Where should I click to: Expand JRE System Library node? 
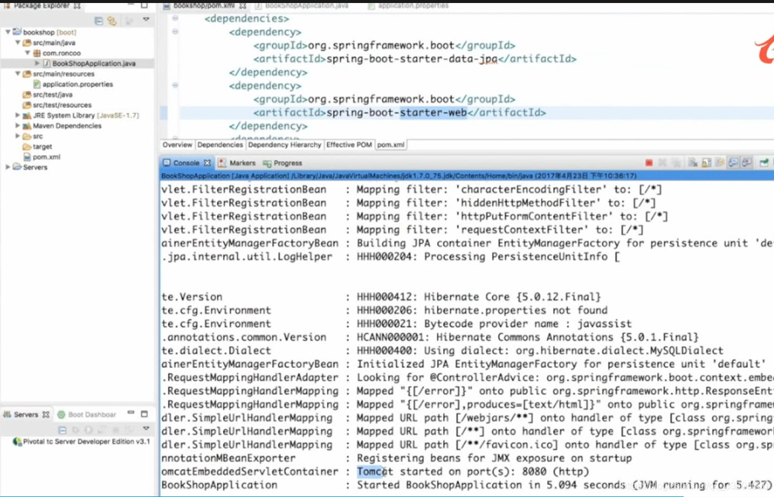[x=17, y=115]
